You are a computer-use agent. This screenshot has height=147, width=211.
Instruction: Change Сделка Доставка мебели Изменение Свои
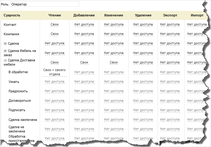click(x=114, y=63)
